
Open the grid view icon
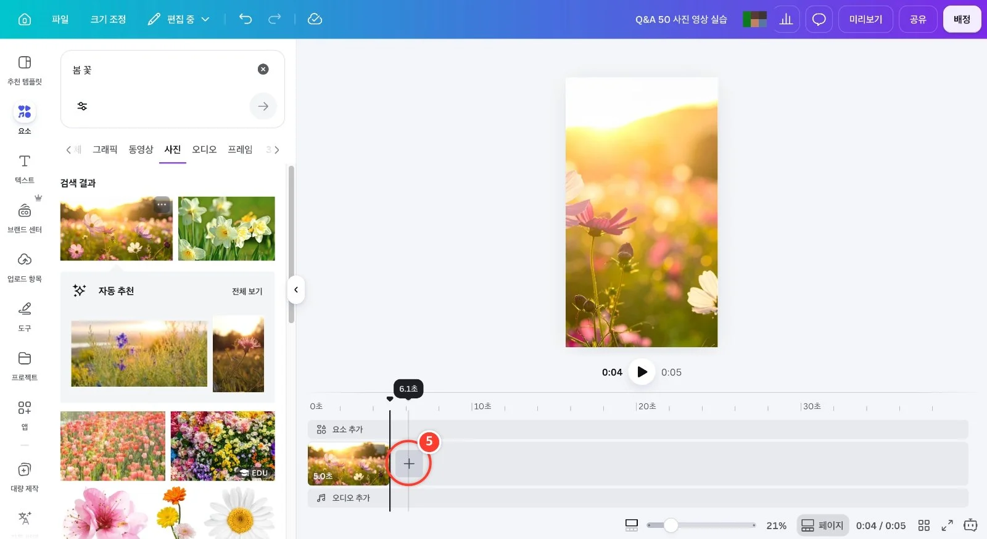coord(923,525)
